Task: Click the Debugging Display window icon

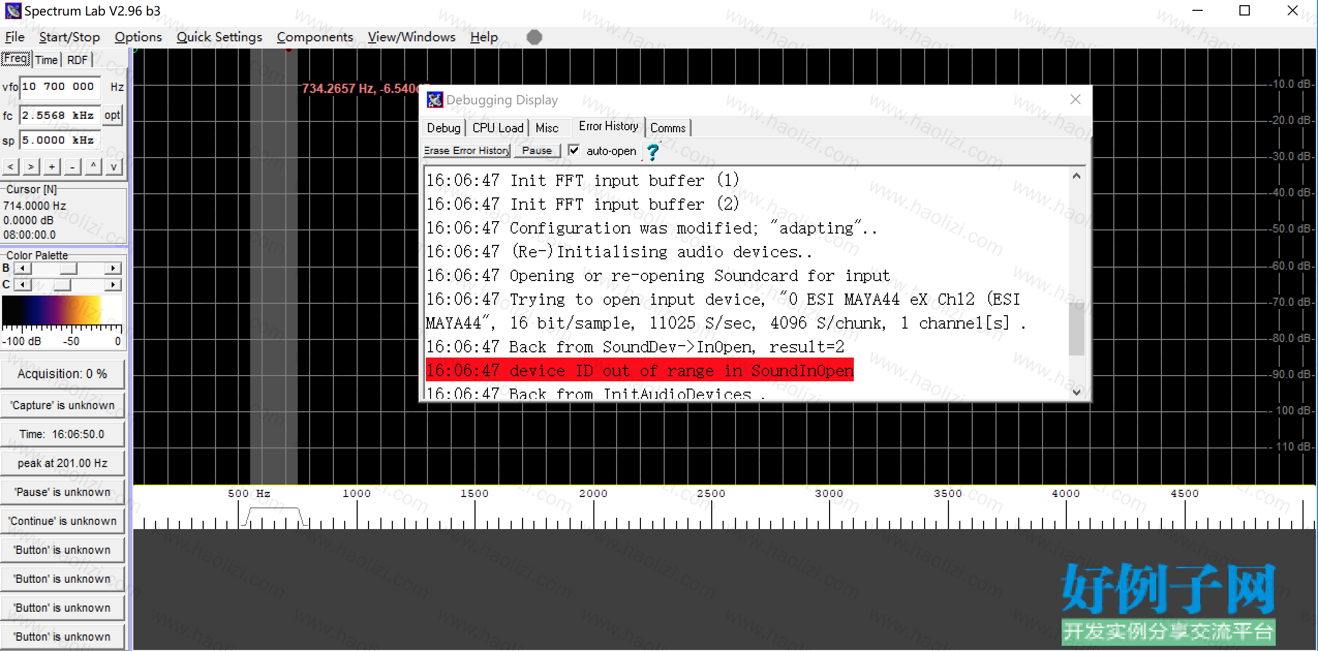Action: pyautogui.click(x=435, y=100)
